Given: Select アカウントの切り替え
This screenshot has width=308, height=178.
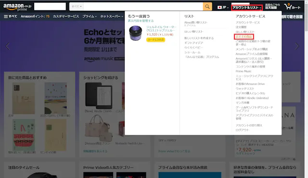Looking at the screenshot, I should [249, 125].
